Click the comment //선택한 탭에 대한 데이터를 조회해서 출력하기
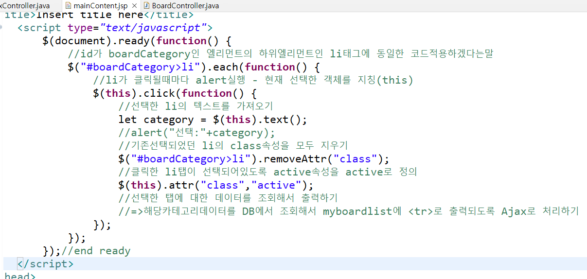 click(x=228, y=198)
